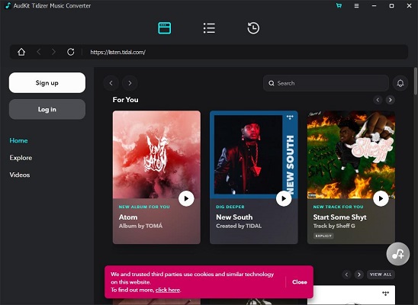The height and width of the screenshot is (305, 418).
Task: Click the 'For You' section heading
Action: [x=126, y=100]
